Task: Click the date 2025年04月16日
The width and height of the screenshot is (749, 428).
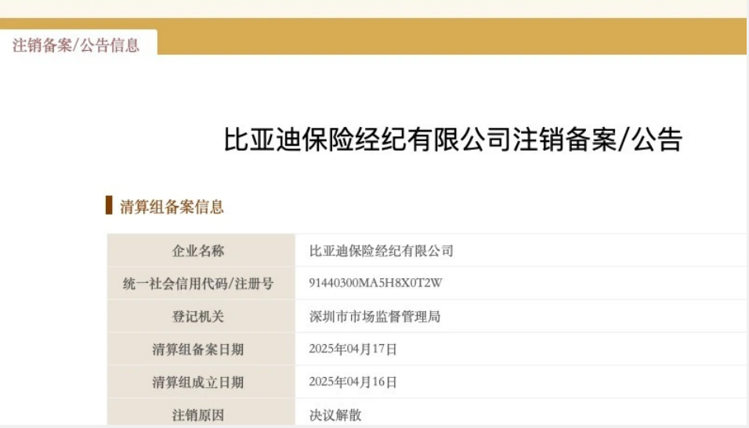Action: point(353,383)
